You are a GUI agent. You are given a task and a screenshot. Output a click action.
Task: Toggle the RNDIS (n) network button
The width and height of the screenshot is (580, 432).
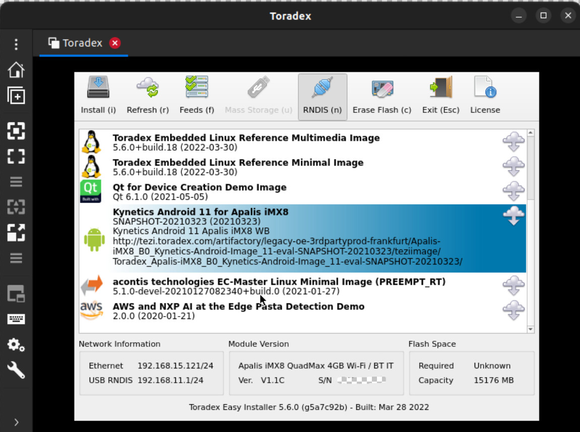click(323, 97)
